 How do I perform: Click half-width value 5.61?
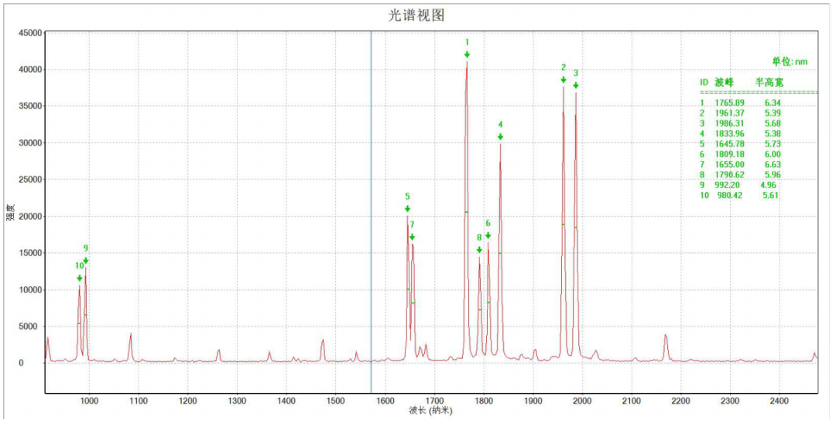tap(770, 196)
